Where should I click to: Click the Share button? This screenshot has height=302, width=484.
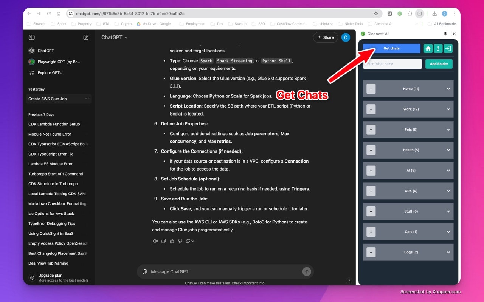point(326,37)
